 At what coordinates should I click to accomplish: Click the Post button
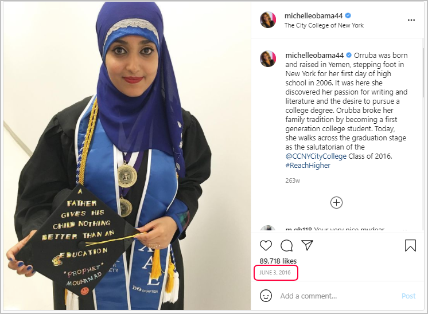click(408, 296)
